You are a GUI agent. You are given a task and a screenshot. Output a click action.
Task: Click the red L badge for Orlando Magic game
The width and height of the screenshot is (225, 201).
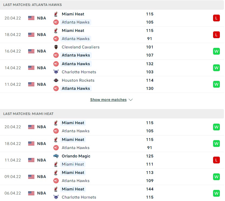(216, 160)
